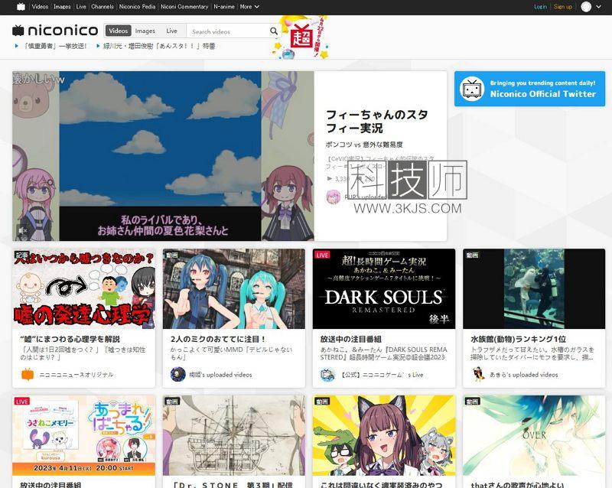The image size is (612, 488).
Task: Open the OVER green-hair video thumbnail
Action: coord(534,435)
